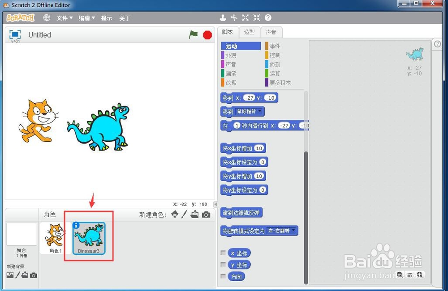Select the Duplicate stamp tool
The height and width of the screenshot is (291, 448).
223,18
